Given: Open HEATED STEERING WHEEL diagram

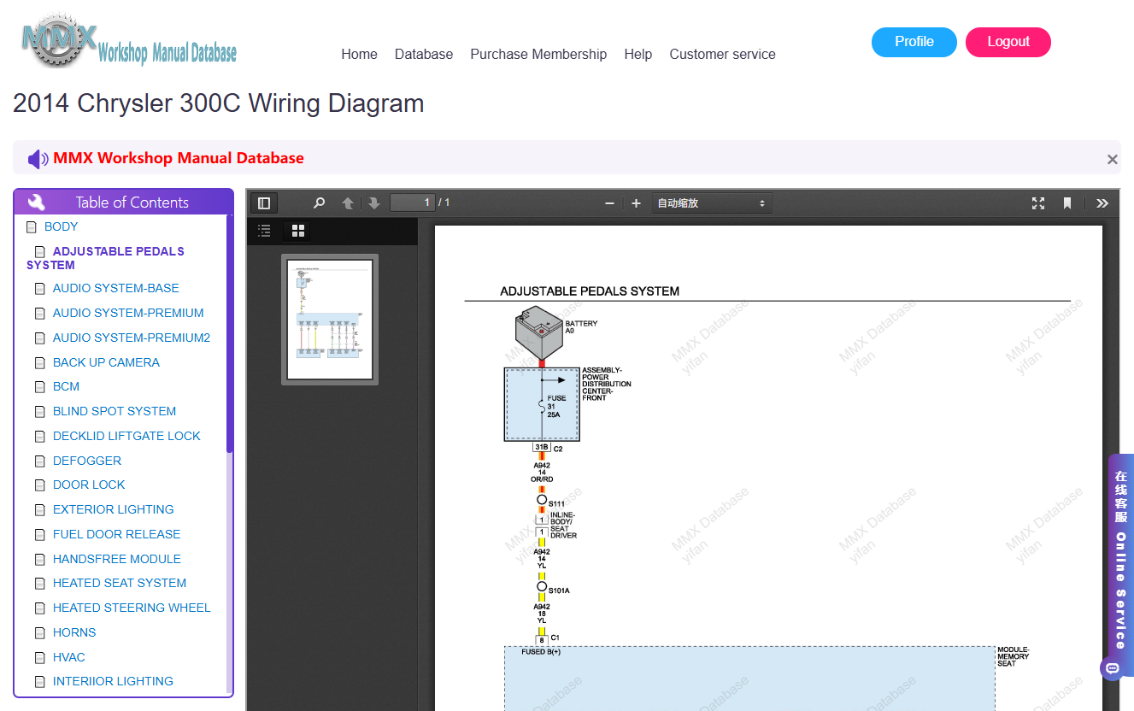Looking at the screenshot, I should (x=132, y=608).
